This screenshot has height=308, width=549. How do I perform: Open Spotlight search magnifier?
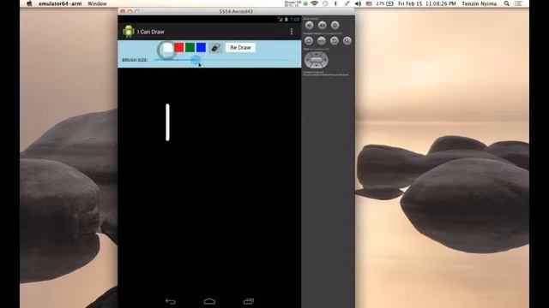click(507, 3)
